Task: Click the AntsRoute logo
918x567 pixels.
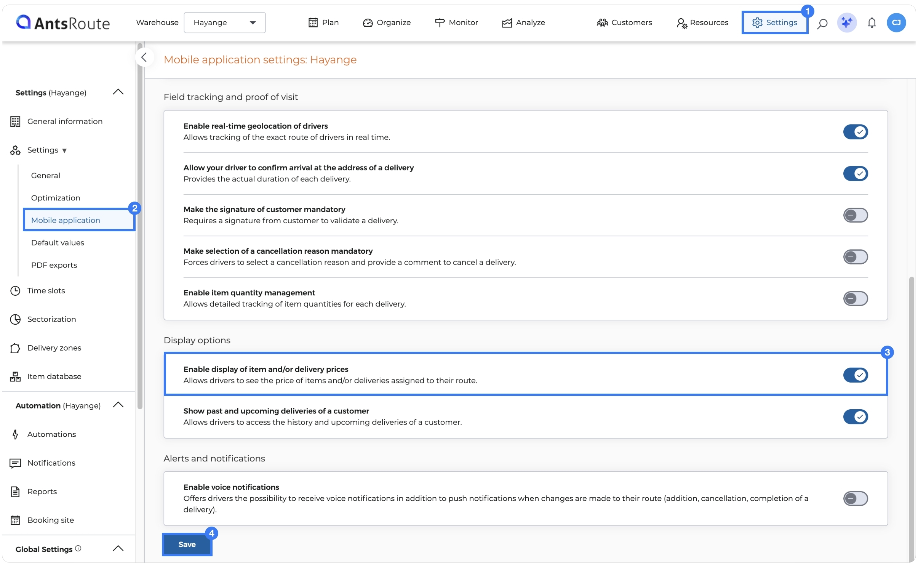Action: click(x=63, y=23)
